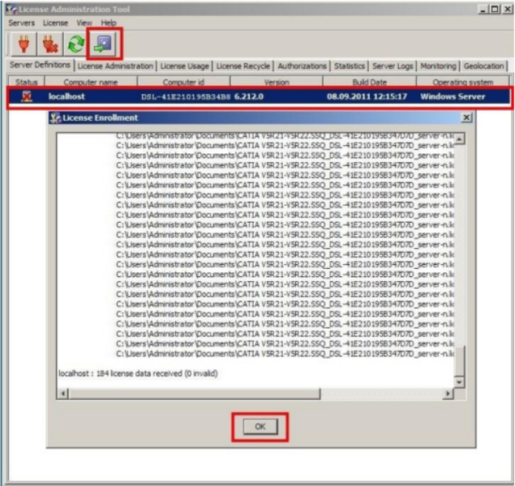The height and width of the screenshot is (486, 515).
Task: Click the vertical scrollbar thumb in enrollment log
Action: point(459,361)
